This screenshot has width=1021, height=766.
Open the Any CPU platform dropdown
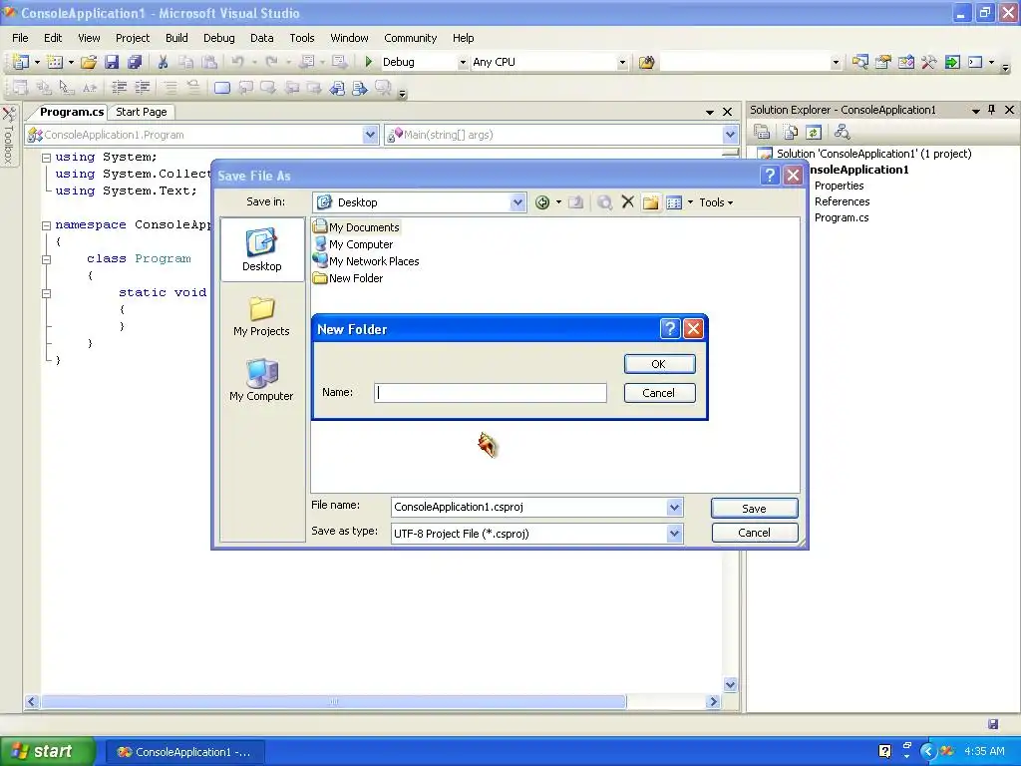click(622, 63)
